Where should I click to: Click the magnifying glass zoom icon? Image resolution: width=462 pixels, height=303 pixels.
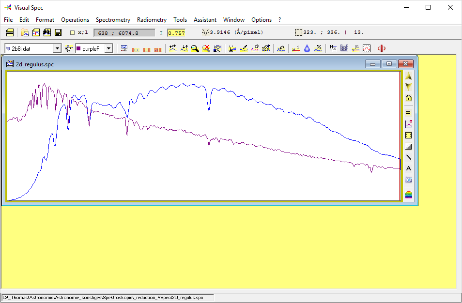click(x=195, y=48)
